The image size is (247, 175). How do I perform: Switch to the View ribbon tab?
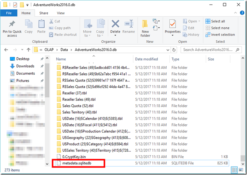coord(61,13)
